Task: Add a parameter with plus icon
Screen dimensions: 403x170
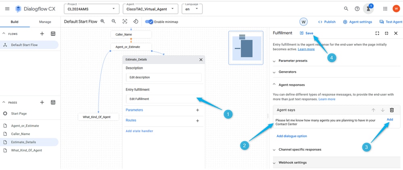Action: (x=197, y=110)
